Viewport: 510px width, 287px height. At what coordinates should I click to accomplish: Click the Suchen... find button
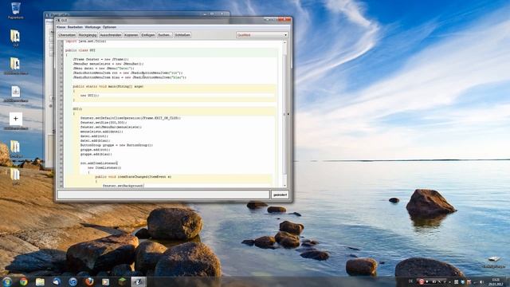165,35
